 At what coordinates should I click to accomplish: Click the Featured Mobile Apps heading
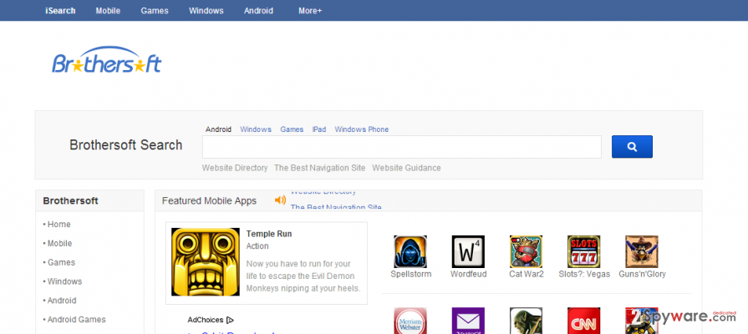(x=210, y=201)
